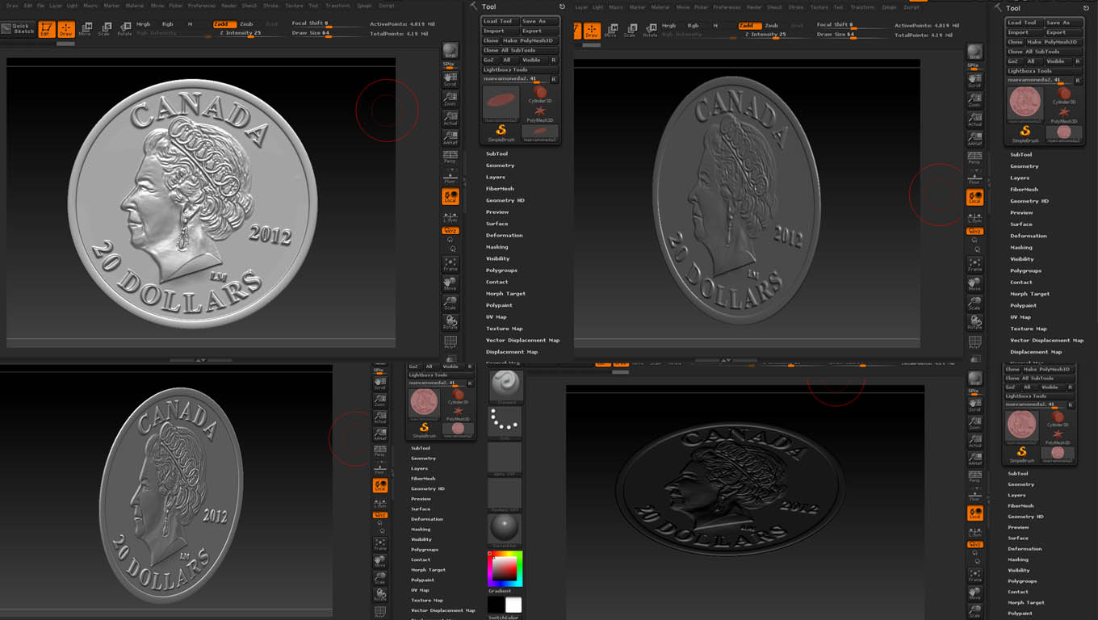Expand Layers in the bottom-left Tool palette
Viewport: 1098px width, 620px height.
click(419, 469)
